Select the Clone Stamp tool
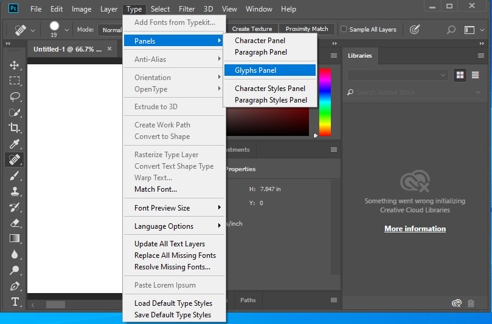This screenshot has height=324, width=492. point(14,191)
